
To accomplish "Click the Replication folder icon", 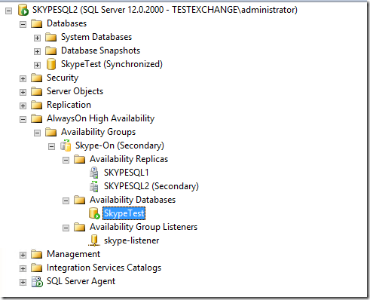I will 37,106.
